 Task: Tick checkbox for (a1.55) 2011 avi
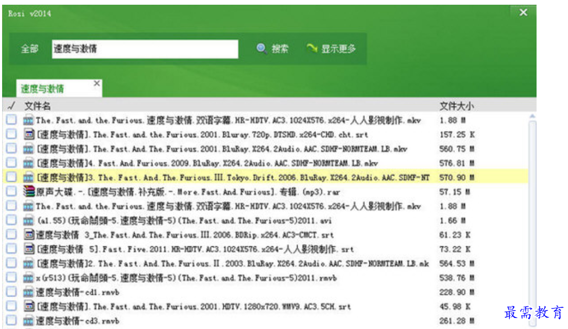(x=11, y=220)
